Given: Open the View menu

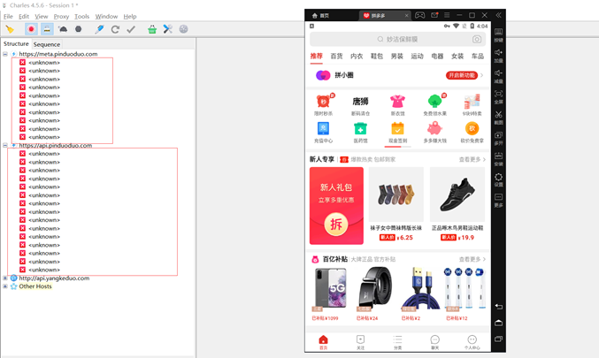Looking at the screenshot, I should pos(42,17).
